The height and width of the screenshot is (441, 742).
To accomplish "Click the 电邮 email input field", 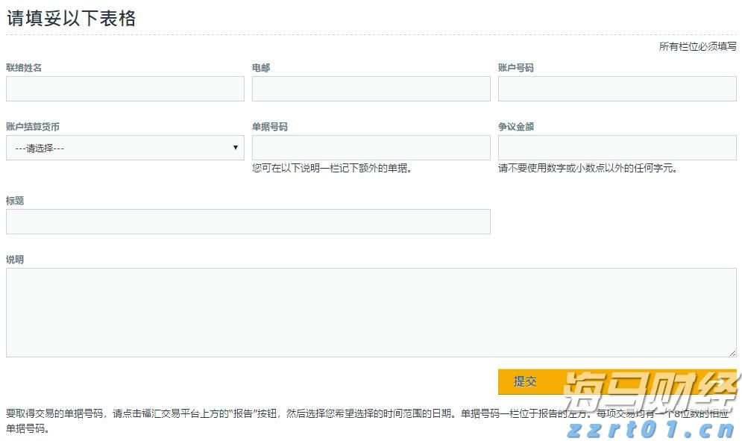I will (370, 89).
